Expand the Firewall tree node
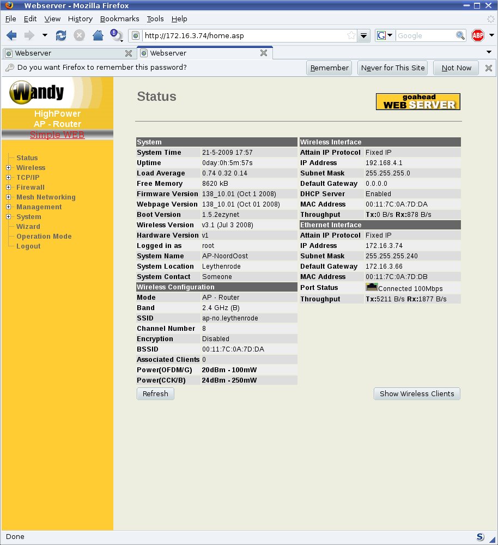Screen dimensions: 498x545 [x=9, y=187]
